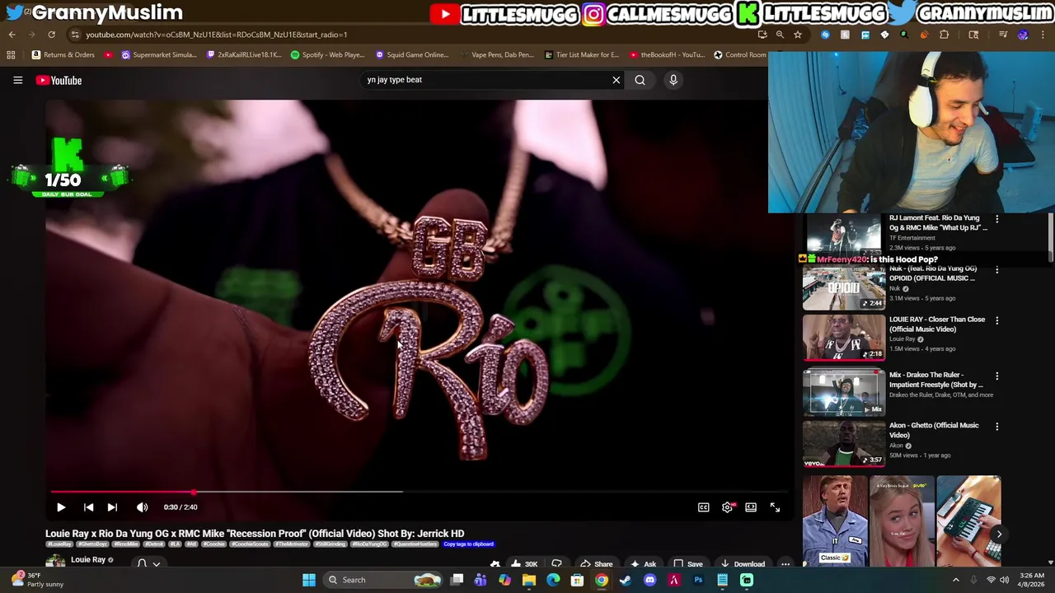The height and width of the screenshot is (593, 1055).
Task: Open the YouTube hamburger guide menu
Action: pos(17,80)
